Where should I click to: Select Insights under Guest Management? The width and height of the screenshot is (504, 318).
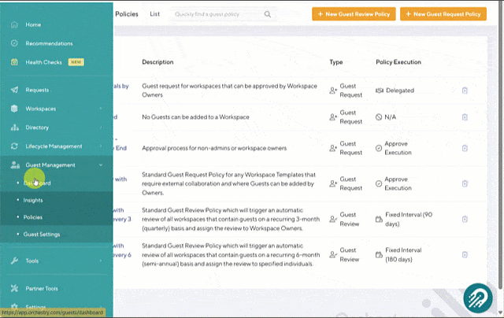coord(33,200)
